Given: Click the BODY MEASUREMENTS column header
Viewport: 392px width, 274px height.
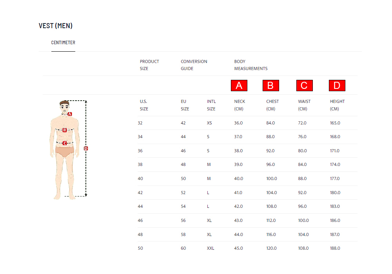Looking at the screenshot, I should [251, 65].
